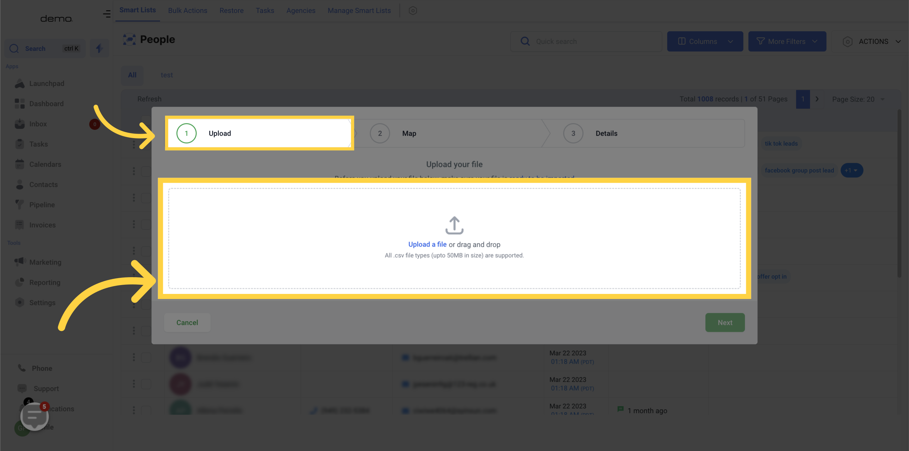The image size is (909, 451).
Task: Expand the ACTIONS dropdown menu
Action: click(873, 41)
